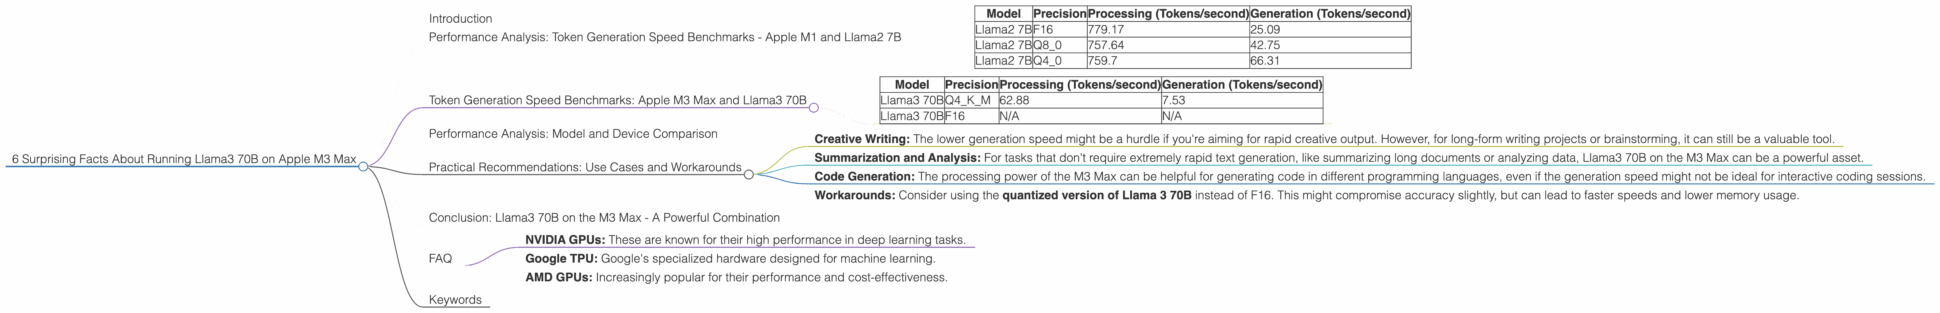Select the Google TPU FAQ entry
Screen dimensions: 1940x313
pyautogui.click(x=730, y=259)
